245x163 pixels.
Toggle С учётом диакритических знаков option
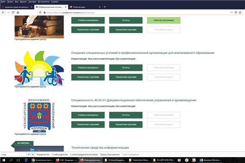(x=84, y=154)
